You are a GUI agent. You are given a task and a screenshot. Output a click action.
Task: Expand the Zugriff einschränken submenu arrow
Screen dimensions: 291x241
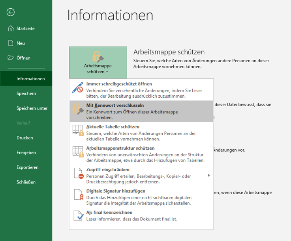209,175
